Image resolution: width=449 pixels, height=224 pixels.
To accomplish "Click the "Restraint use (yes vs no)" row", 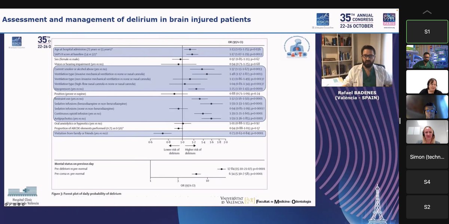I will tap(158, 99).
